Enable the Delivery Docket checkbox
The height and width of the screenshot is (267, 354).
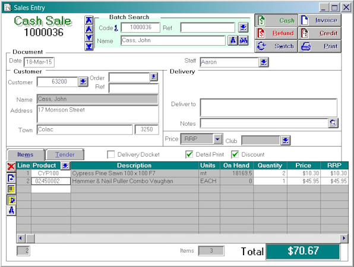111,154
